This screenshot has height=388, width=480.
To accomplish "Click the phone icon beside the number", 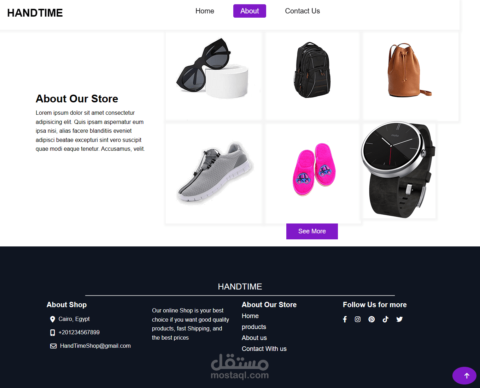I will pyautogui.click(x=53, y=333).
